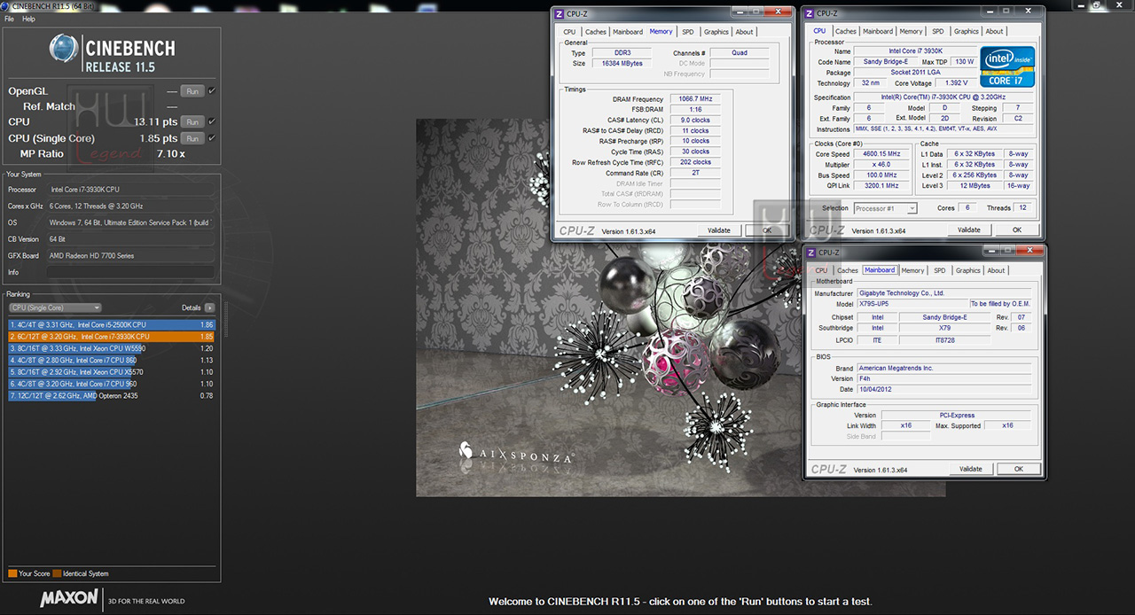
Task: Click the Model value X79S-UP5
Action: (912, 304)
